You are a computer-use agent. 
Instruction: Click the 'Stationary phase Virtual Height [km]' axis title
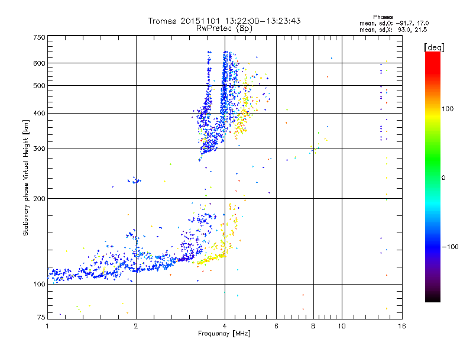[x=26, y=178]
